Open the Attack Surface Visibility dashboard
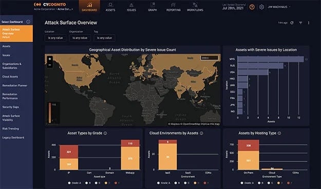This screenshot has width=321, height=189. coord(11,118)
